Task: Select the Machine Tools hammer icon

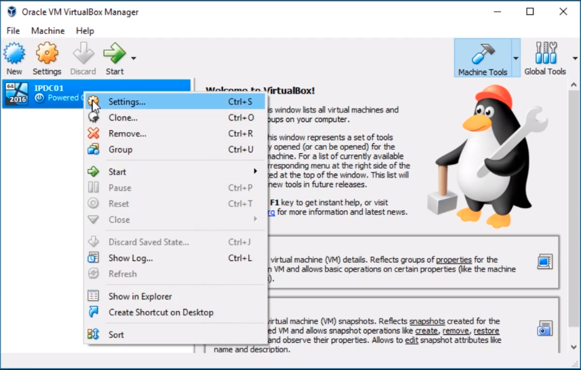Action: click(x=482, y=54)
